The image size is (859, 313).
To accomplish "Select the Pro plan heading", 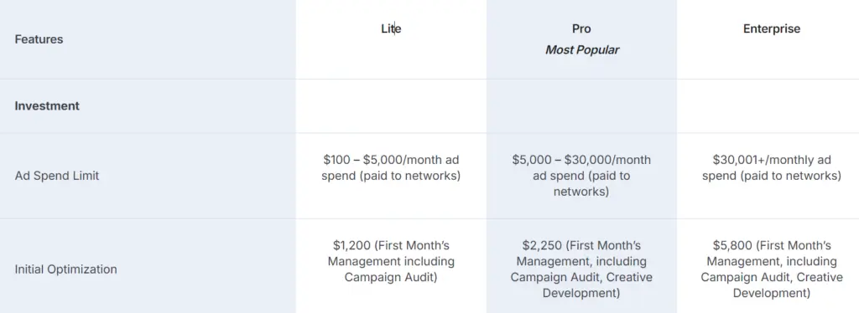I will click(581, 29).
